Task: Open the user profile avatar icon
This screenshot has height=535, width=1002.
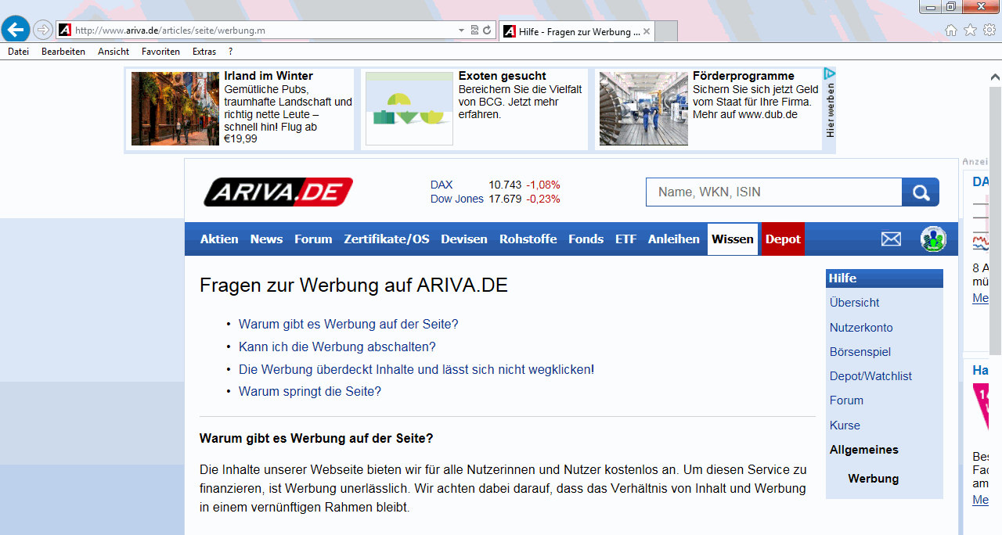Action: tap(933, 239)
